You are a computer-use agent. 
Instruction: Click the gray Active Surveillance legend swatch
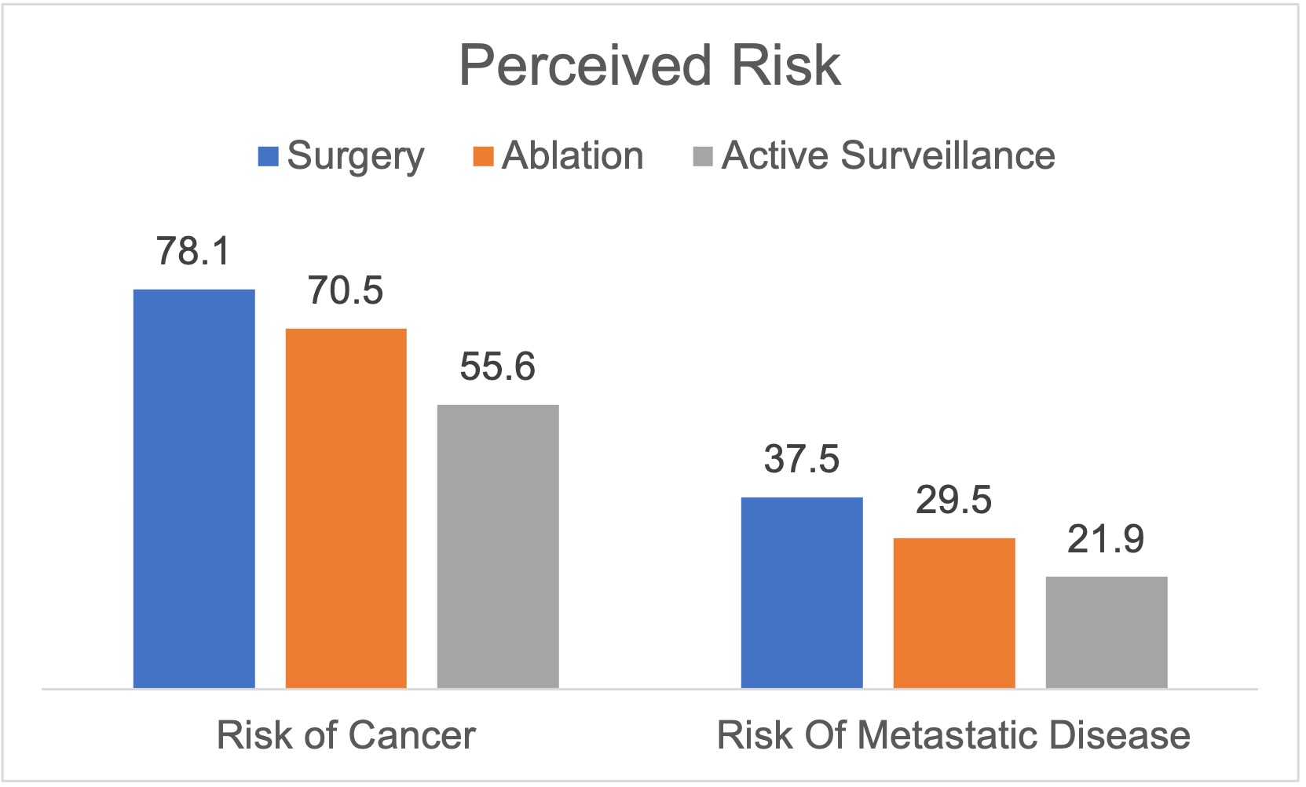tap(703, 156)
